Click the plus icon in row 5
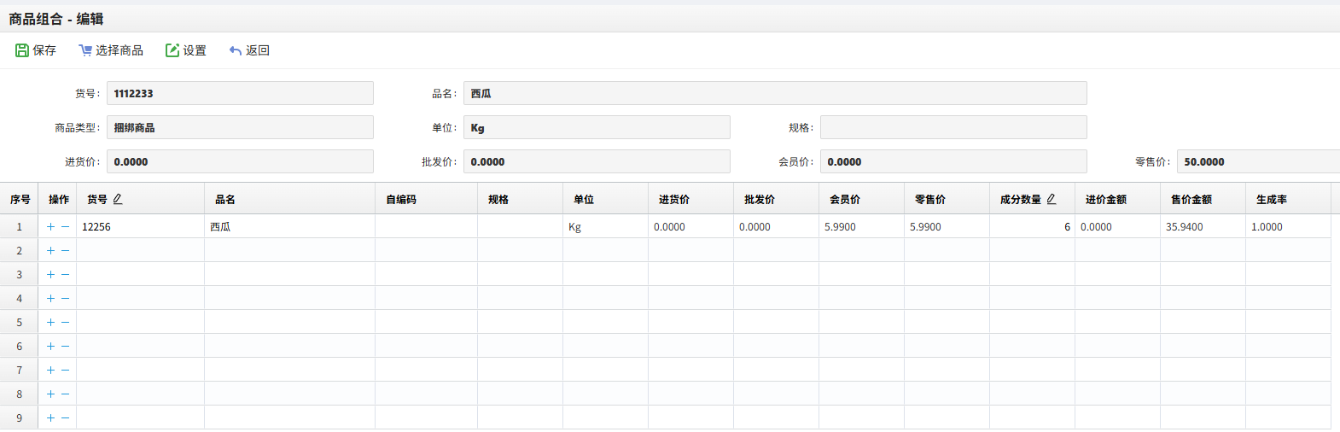Viewport: 1340px width, 432px height. pos(50,323)
